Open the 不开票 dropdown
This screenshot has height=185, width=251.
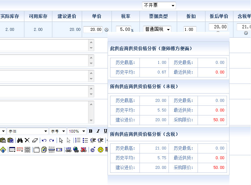(159, 5)
